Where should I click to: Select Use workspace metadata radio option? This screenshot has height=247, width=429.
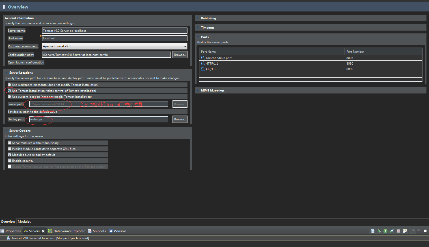pos(9,85)
